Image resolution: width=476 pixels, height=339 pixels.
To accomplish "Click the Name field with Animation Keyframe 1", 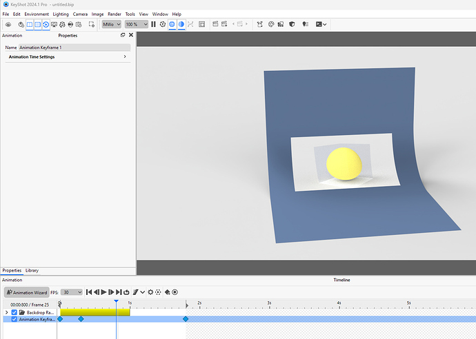I will pos(75,48).
